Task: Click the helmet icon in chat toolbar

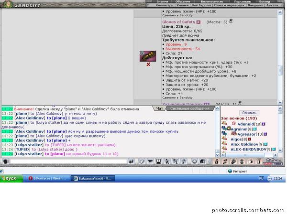Action: point(203,161)
